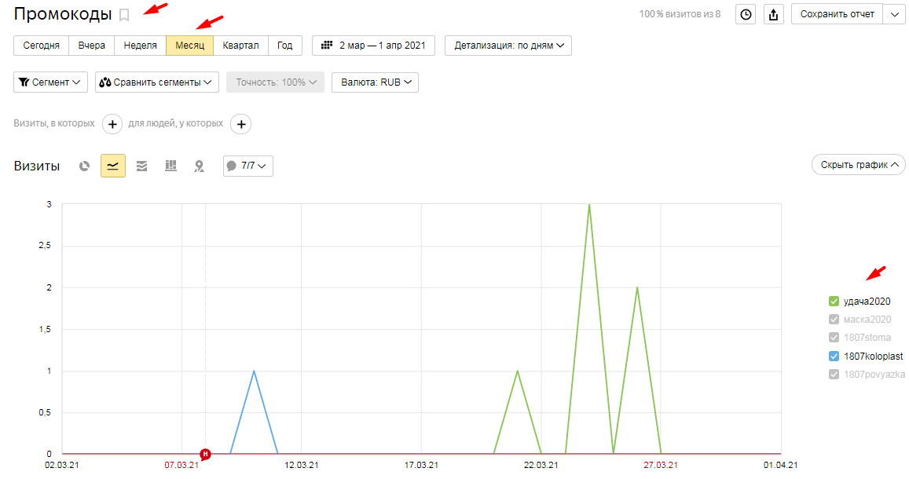The width and height of the screenshot is (909, 479).
Task: Click the Сохранить отчет button
Action: [837, 14]
